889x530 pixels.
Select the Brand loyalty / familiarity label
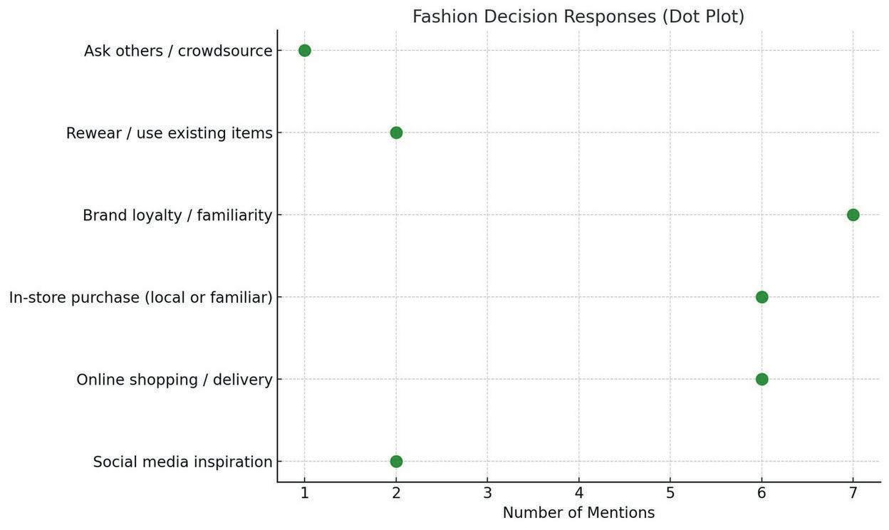tap(177, 215)
